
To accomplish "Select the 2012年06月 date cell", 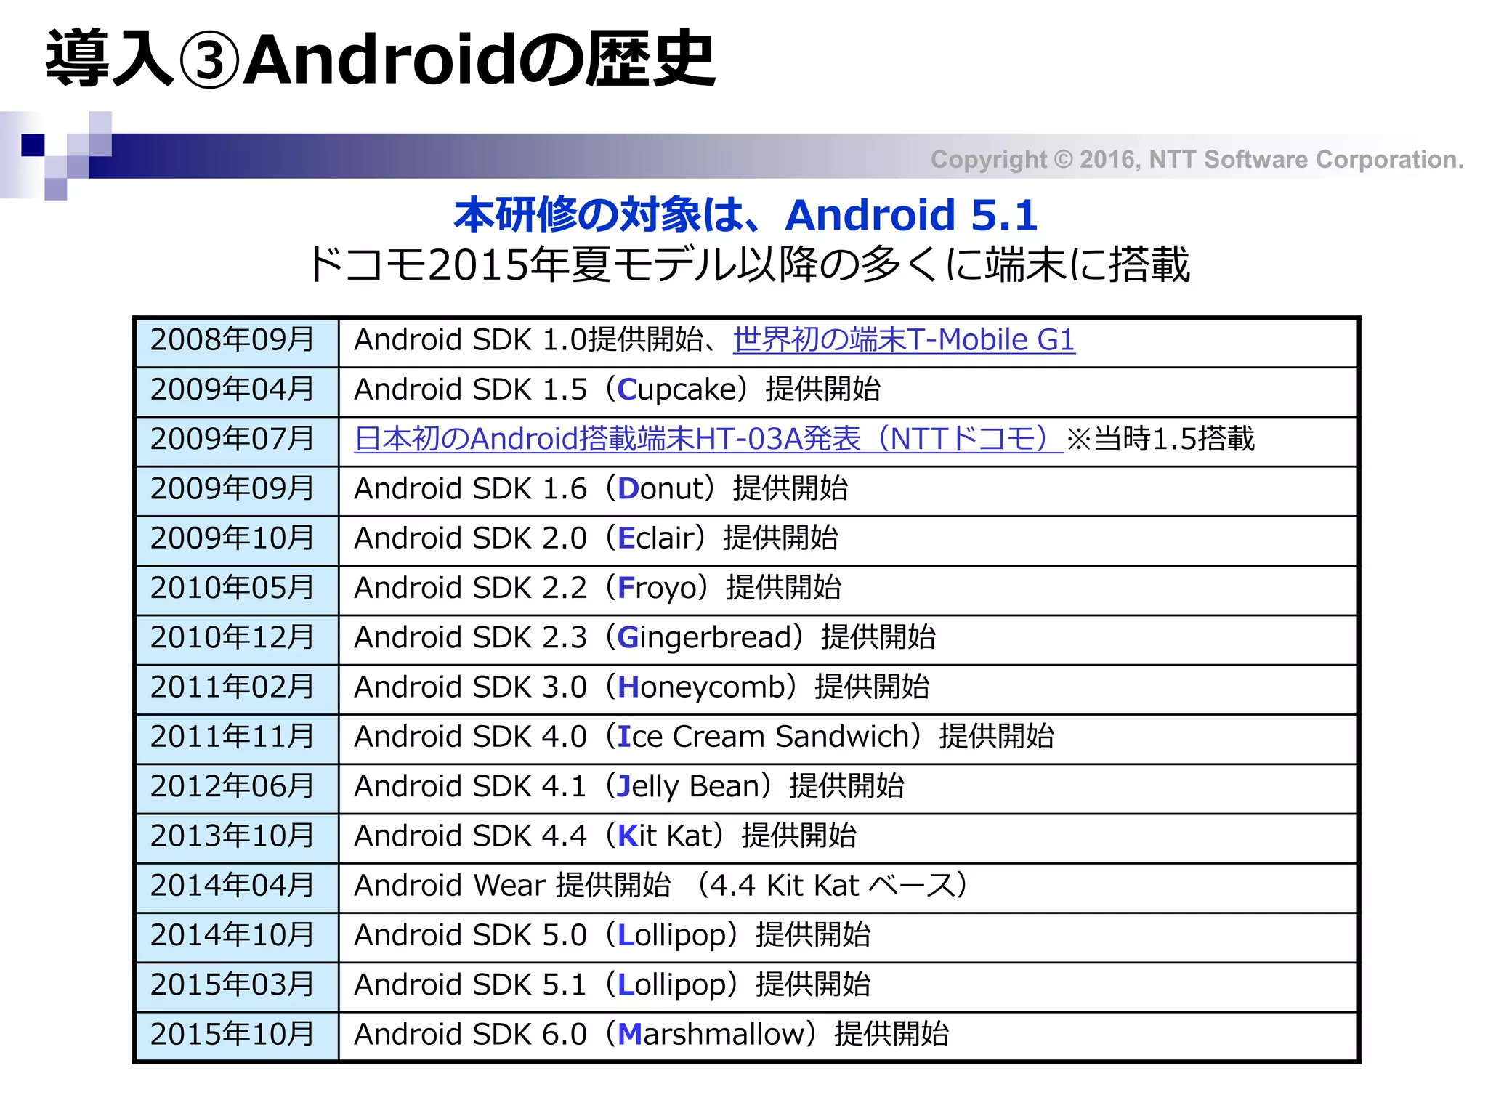I will (x=238, y=789).
